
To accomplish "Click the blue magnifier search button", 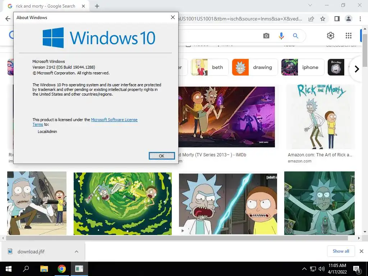I will [x=295, y=36].
